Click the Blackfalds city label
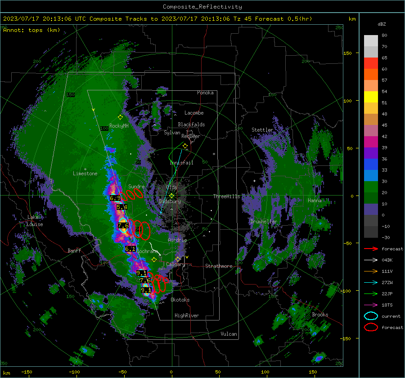405x378 pixels. click(191, 125)
